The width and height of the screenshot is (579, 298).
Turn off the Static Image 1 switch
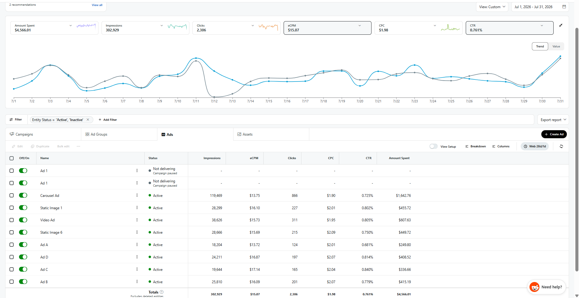tap(23, 208)
